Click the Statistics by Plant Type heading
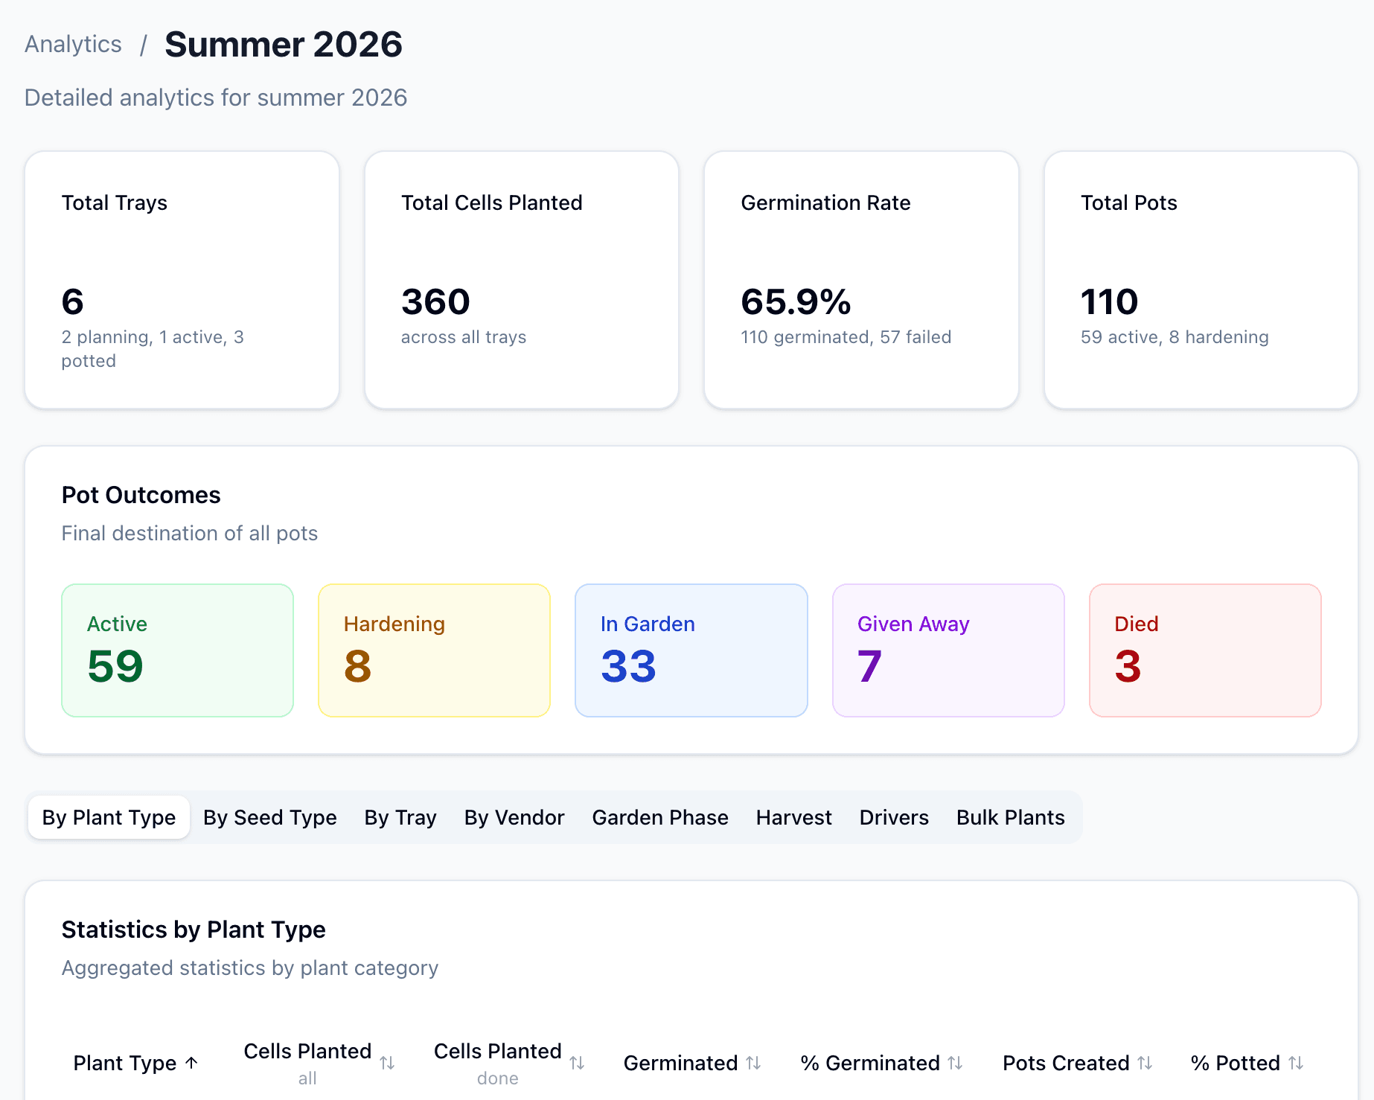The image size is (1374, 1100). tap(194, 930)
